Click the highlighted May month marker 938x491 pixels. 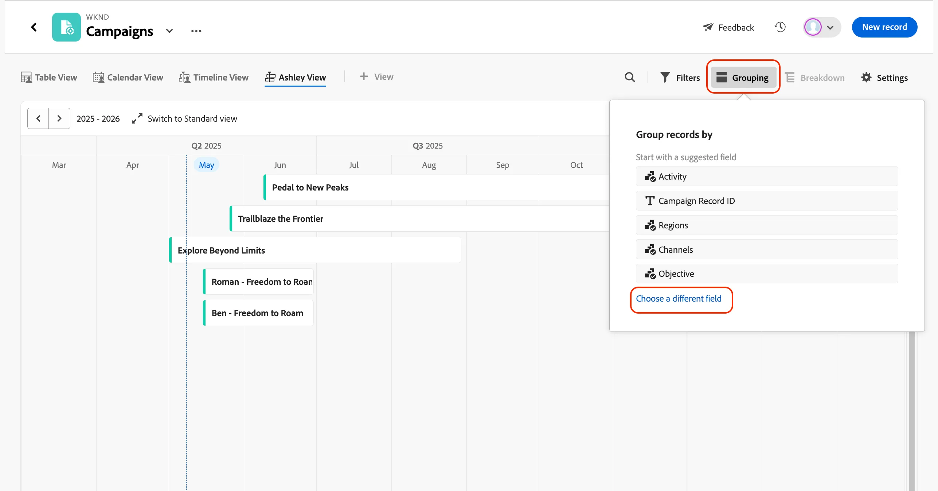pyautogui.click(x=206, y=165)
